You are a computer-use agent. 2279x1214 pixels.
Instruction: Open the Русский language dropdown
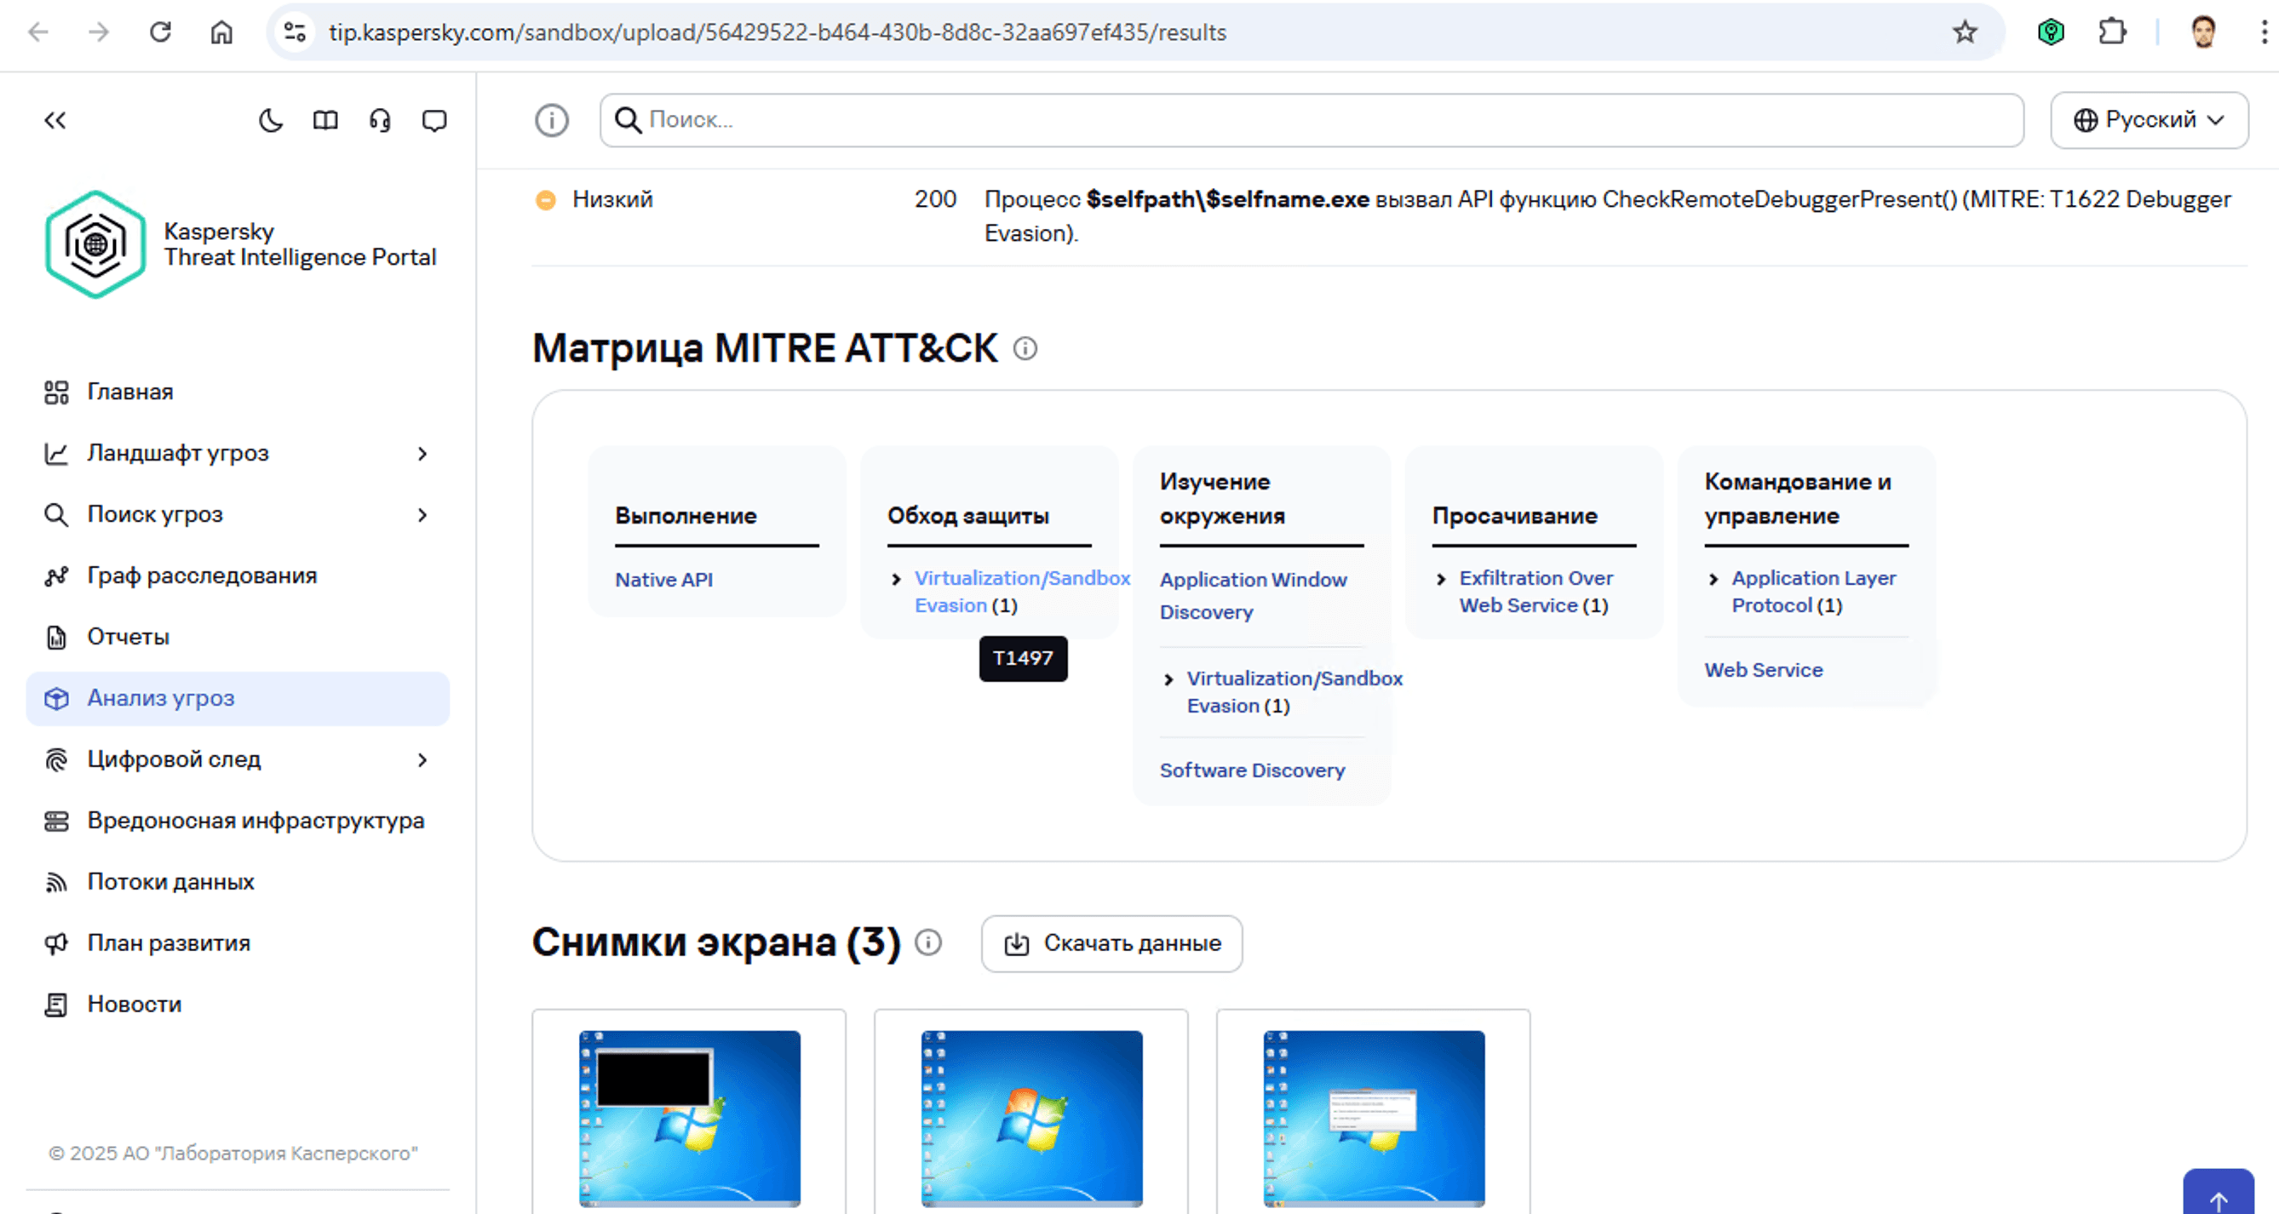coord(2149,120)
